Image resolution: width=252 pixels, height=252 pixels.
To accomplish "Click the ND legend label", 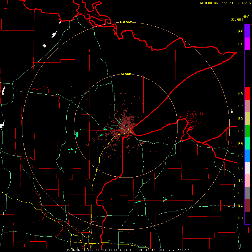I will coord(240,218).
